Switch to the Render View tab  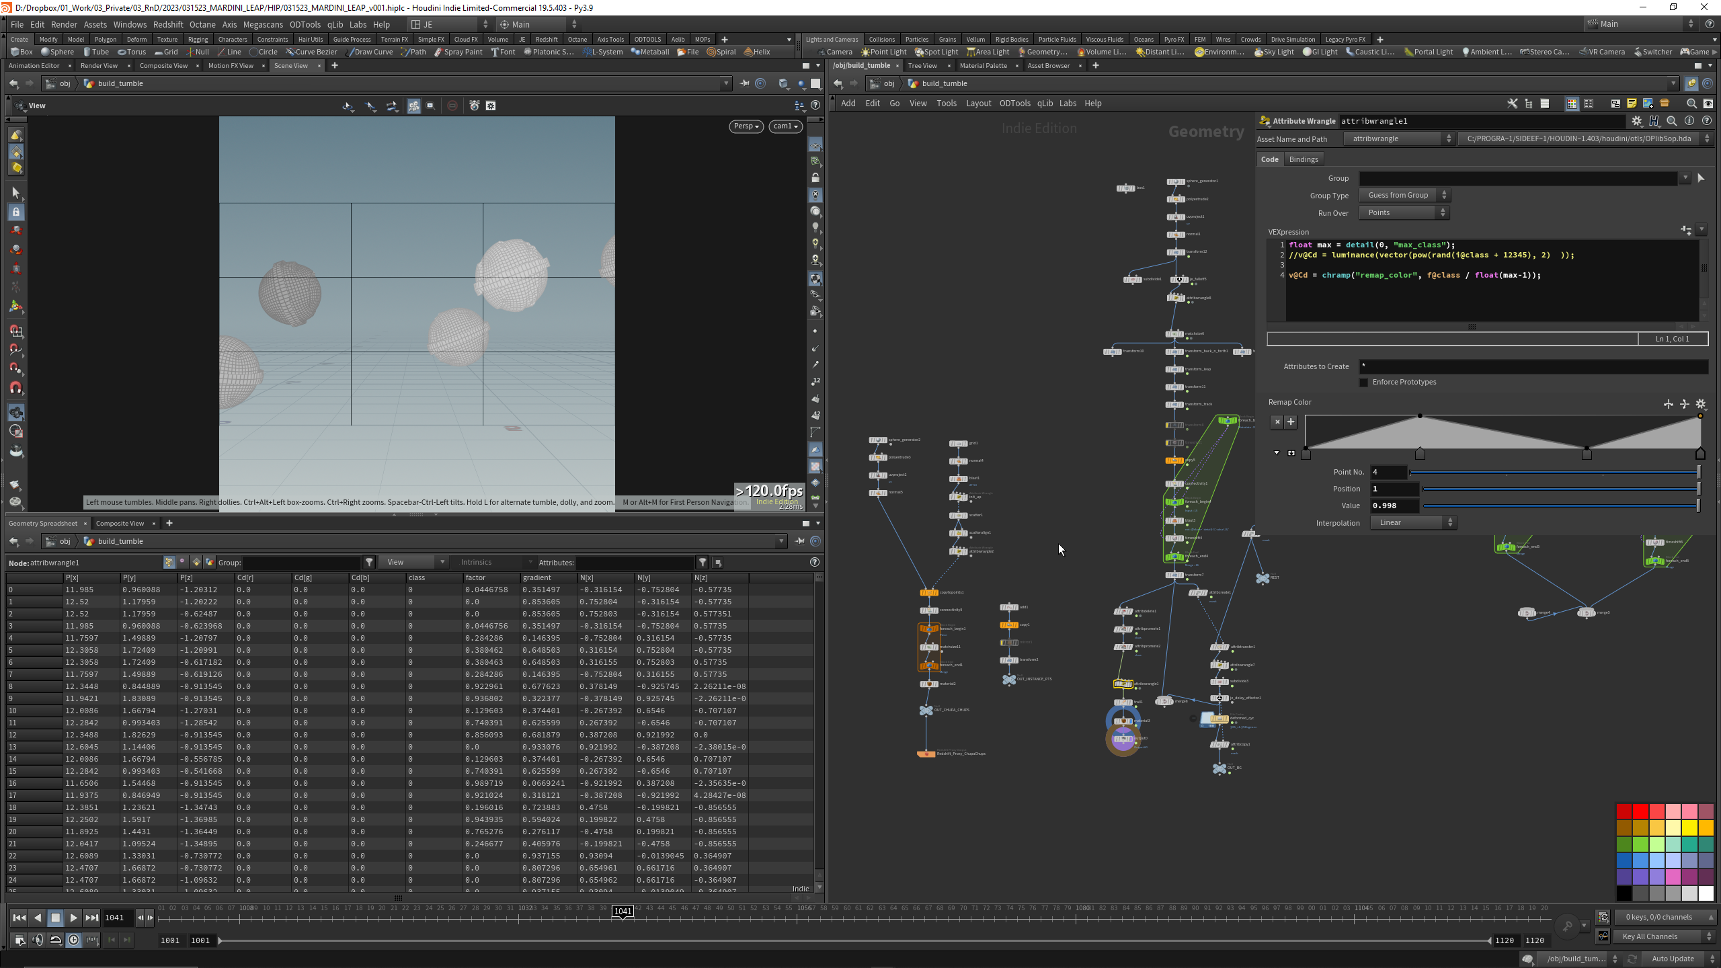pos(99,66)
